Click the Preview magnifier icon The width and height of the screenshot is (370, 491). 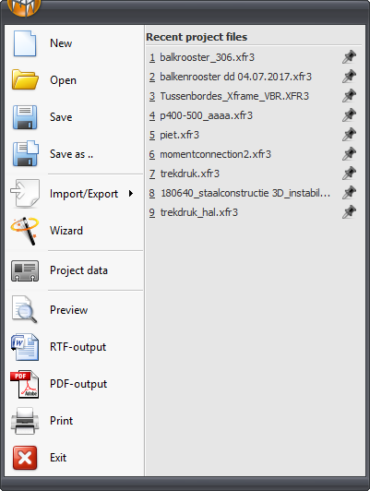(x=24, y=309)
